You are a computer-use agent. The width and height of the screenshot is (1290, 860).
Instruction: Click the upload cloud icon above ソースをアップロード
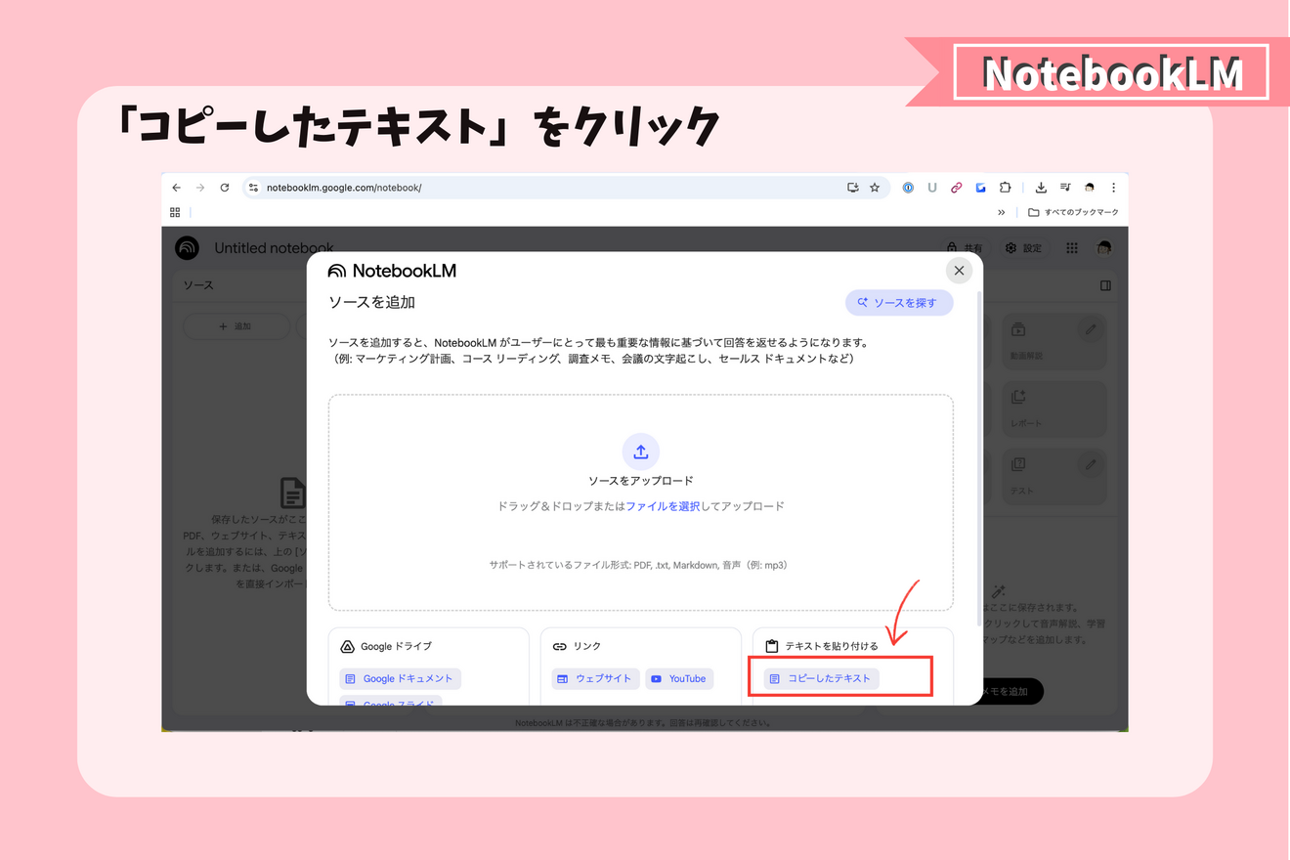[x=640, y=451]
